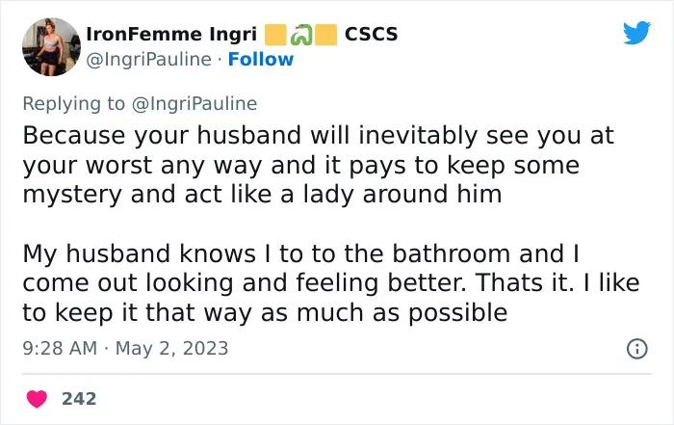Click the CSCS text in the display name
Screen dimensions: 674x425
pos(372,35)
